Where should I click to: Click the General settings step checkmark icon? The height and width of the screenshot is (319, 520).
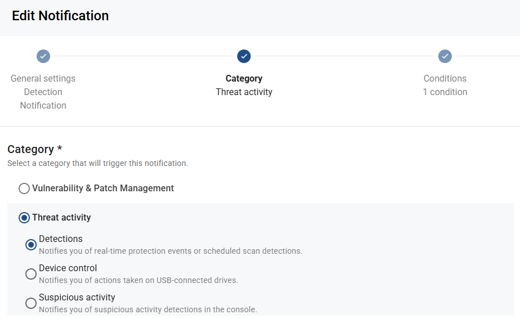click(43, 56)
